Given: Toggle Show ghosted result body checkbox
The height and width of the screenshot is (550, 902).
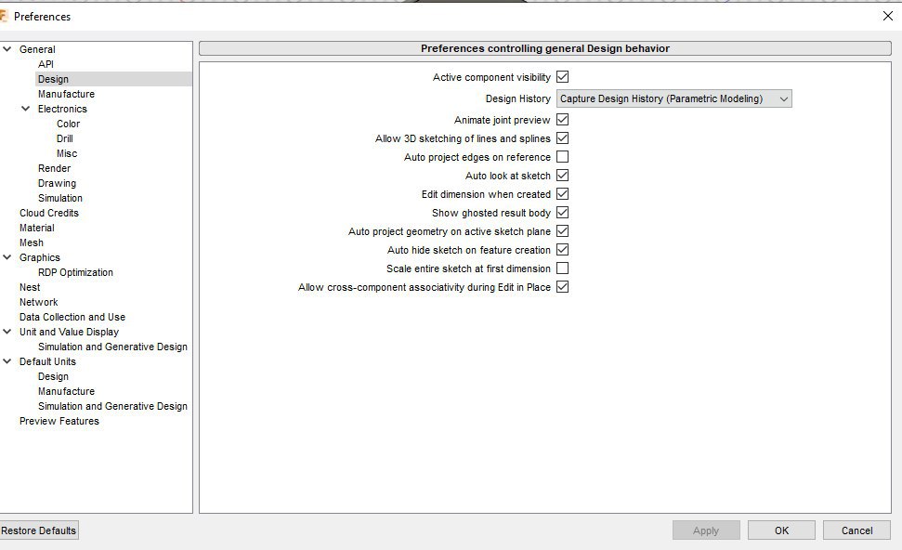Looking at the screenshot, I should pyautogui.click(x=563, y=213).
